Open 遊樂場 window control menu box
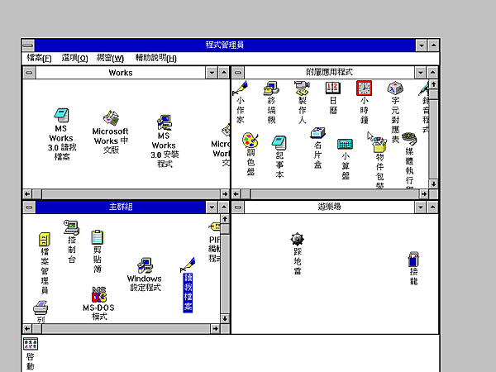This screenshot has height=372, width=496. [238, 207]
